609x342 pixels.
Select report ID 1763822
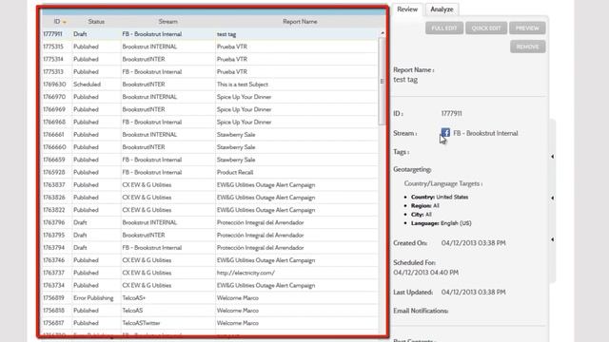[209, 210]
